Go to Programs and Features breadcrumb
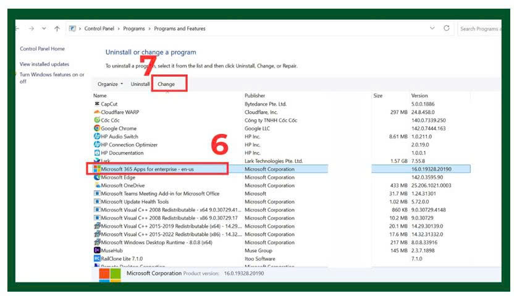522x296 pixels. (x=180, y=28)
